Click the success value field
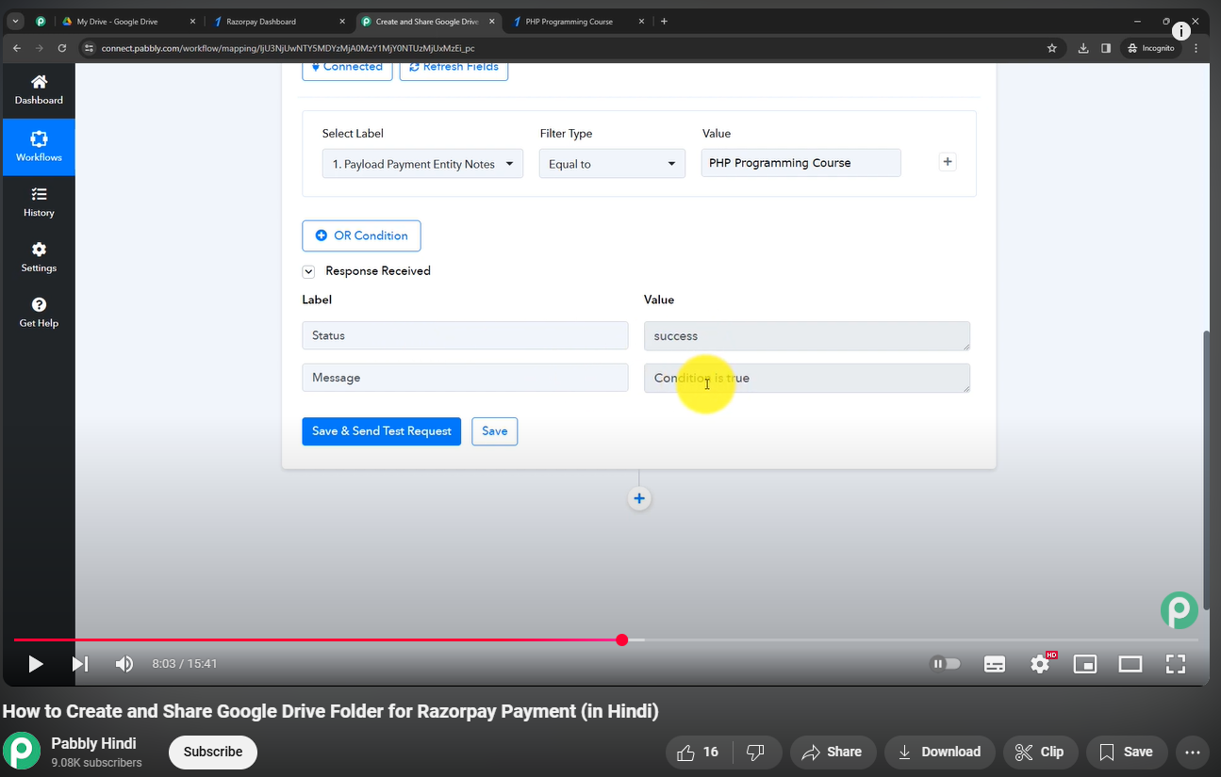Screen dimensions: 1221x777 (807, 336)
